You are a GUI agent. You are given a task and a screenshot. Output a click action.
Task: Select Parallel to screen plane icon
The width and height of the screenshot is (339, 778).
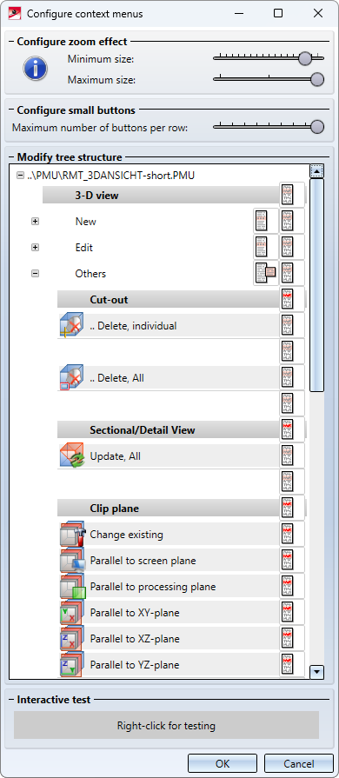pyautogui.click(x=72, y=561)
